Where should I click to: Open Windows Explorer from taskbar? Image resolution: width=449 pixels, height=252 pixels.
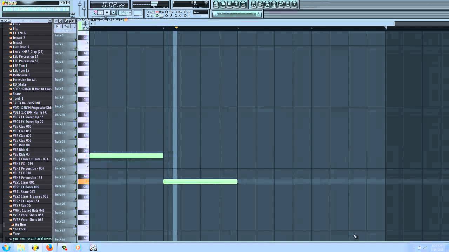(21, 247)
